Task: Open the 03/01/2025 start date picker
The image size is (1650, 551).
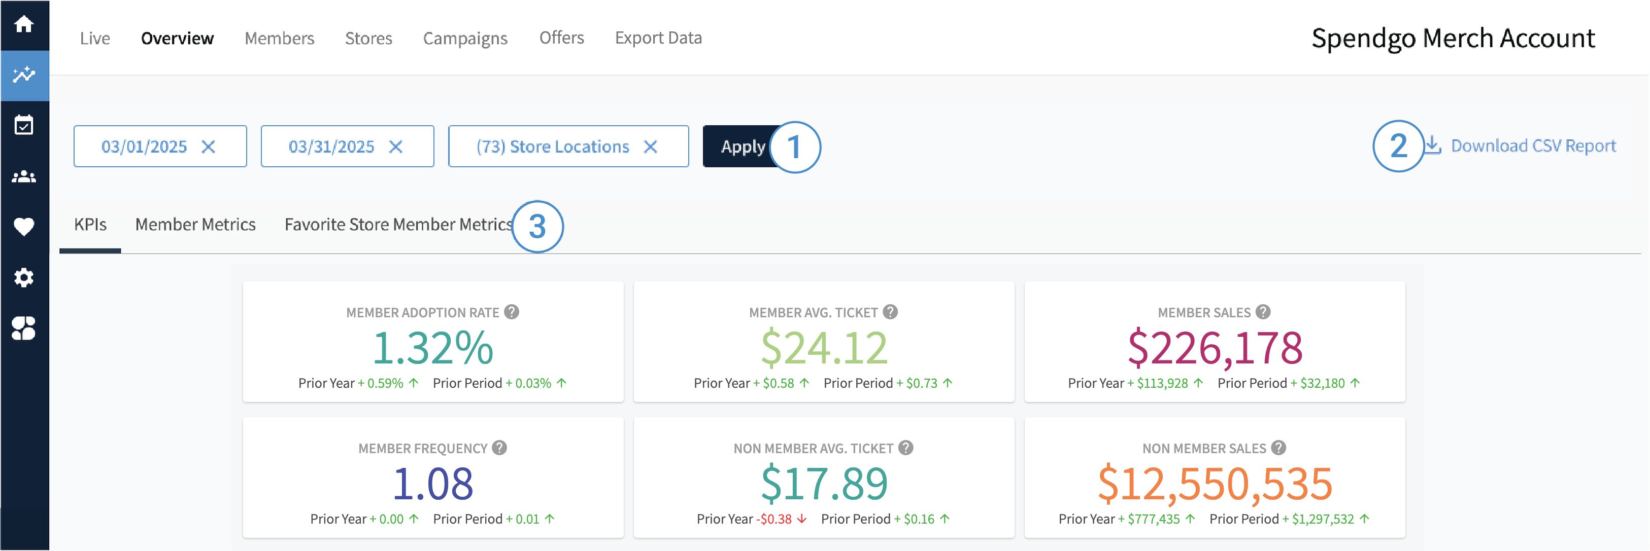Action: 144,147
